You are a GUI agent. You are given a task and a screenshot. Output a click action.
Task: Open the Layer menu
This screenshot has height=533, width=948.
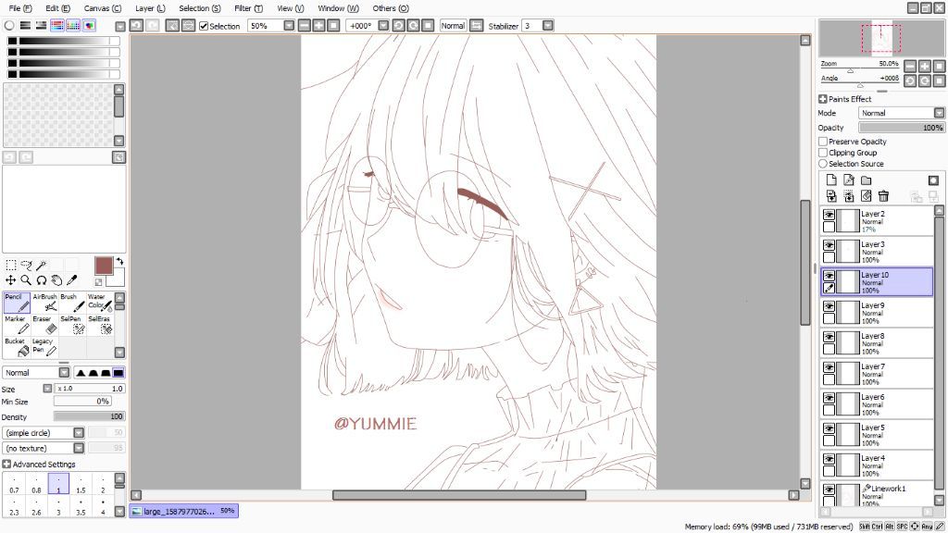pos(150,8)
